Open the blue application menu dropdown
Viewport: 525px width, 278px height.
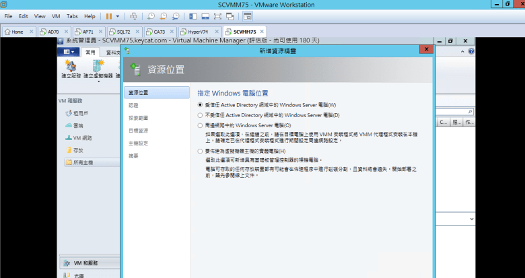(68, 51)
